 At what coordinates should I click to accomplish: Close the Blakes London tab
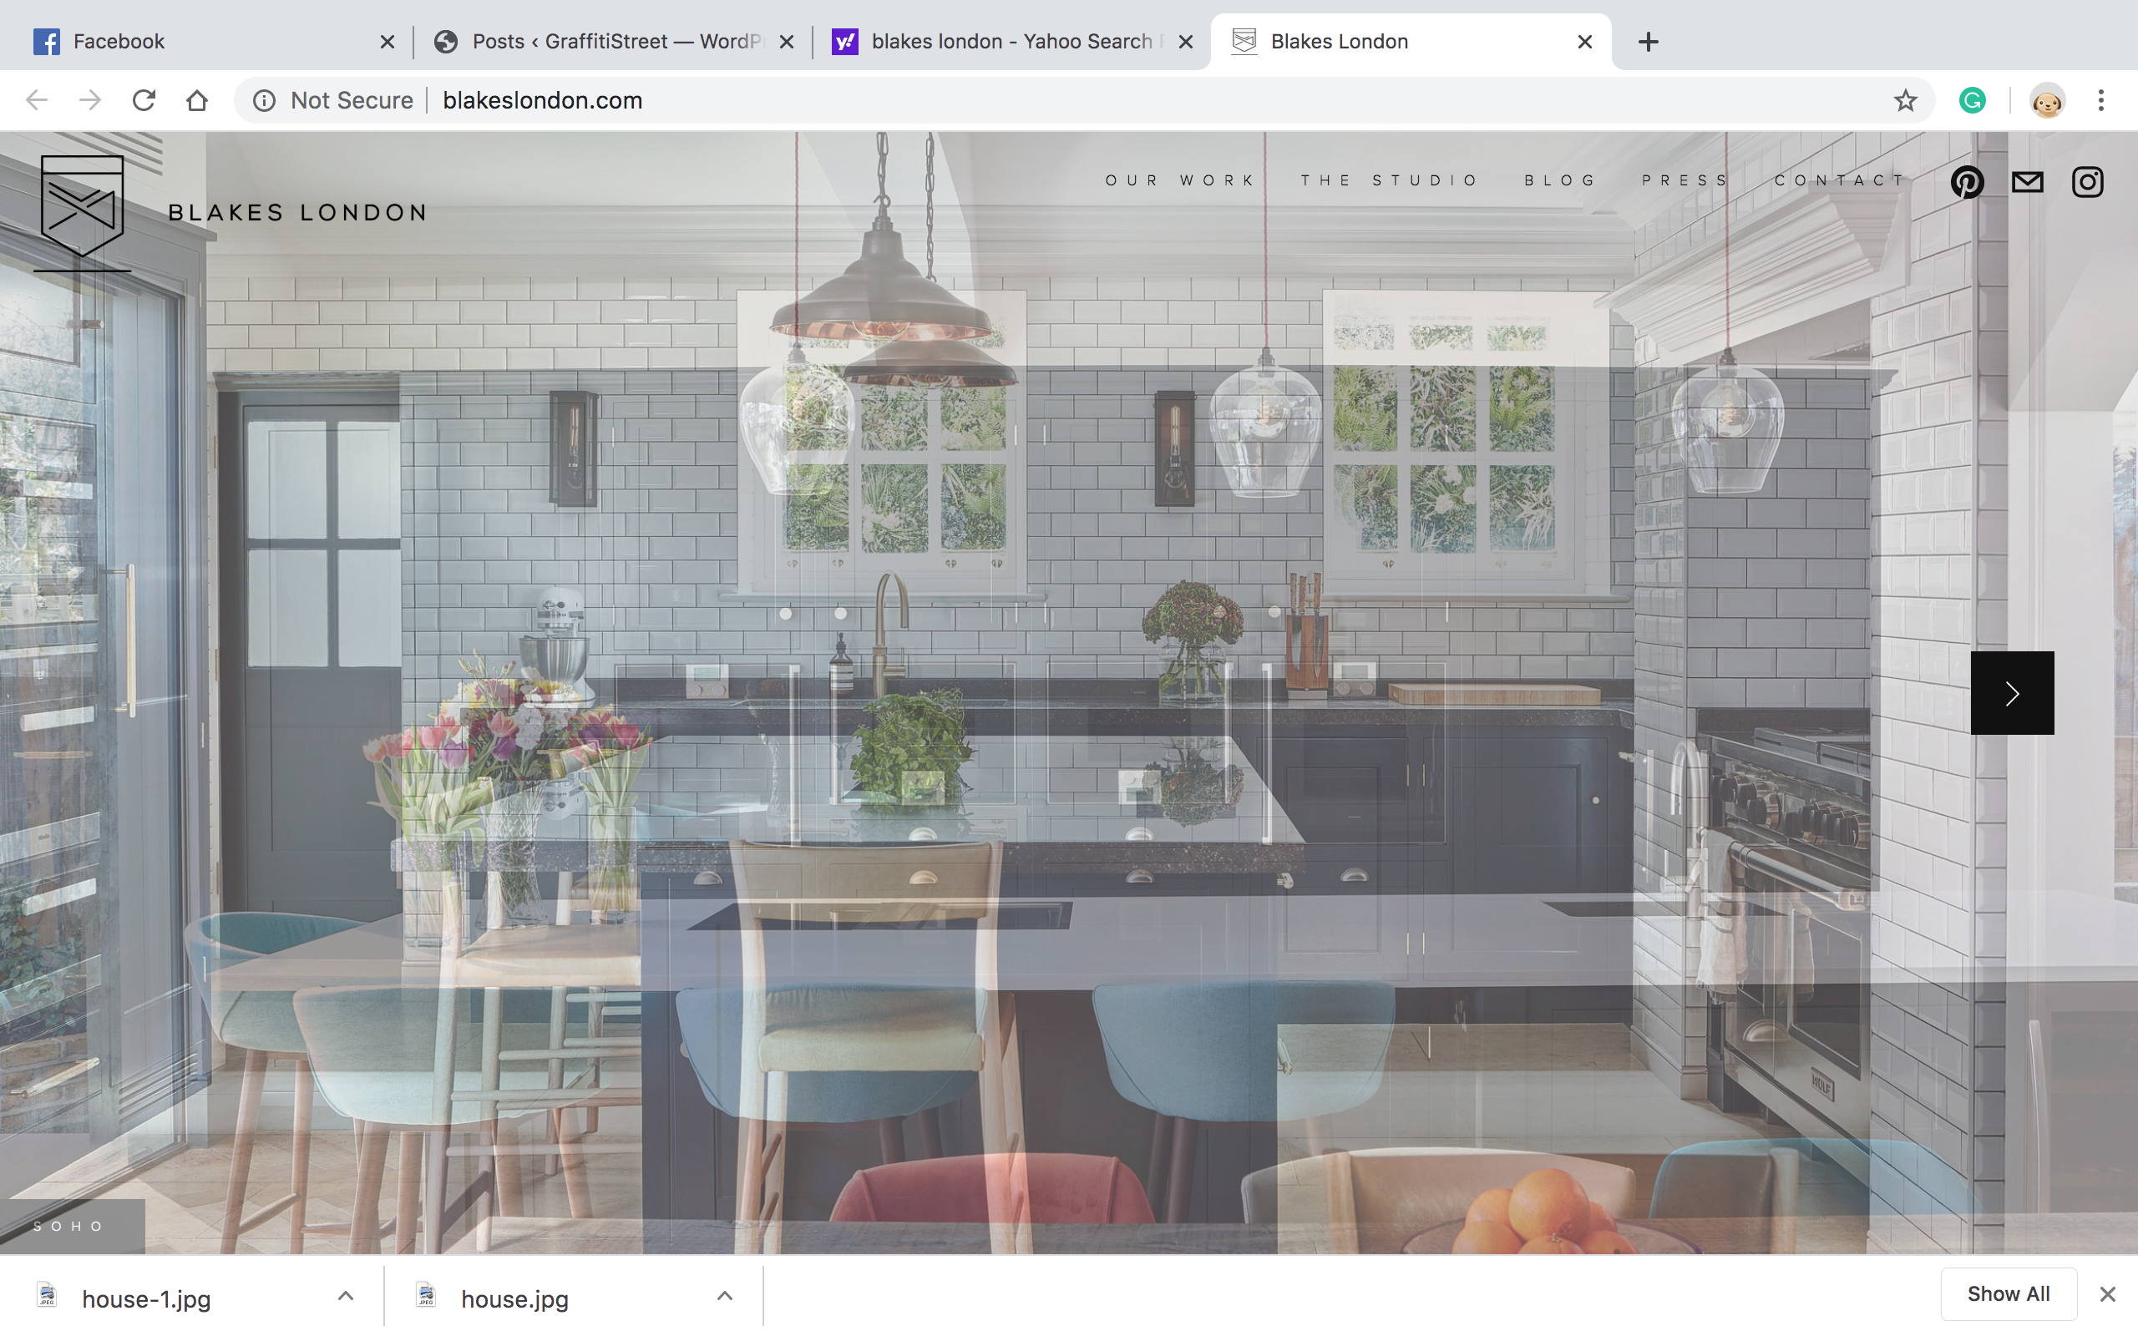[1585, 42]
